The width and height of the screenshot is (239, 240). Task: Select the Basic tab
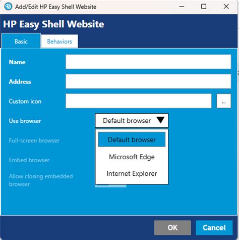21,41
